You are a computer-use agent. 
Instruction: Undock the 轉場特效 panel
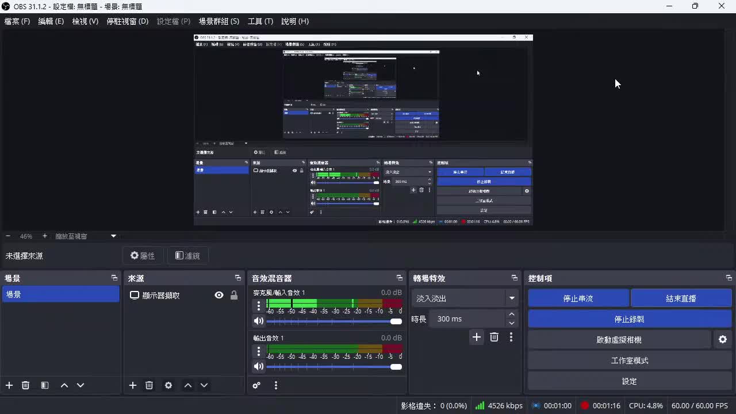(x=515, y=278)
